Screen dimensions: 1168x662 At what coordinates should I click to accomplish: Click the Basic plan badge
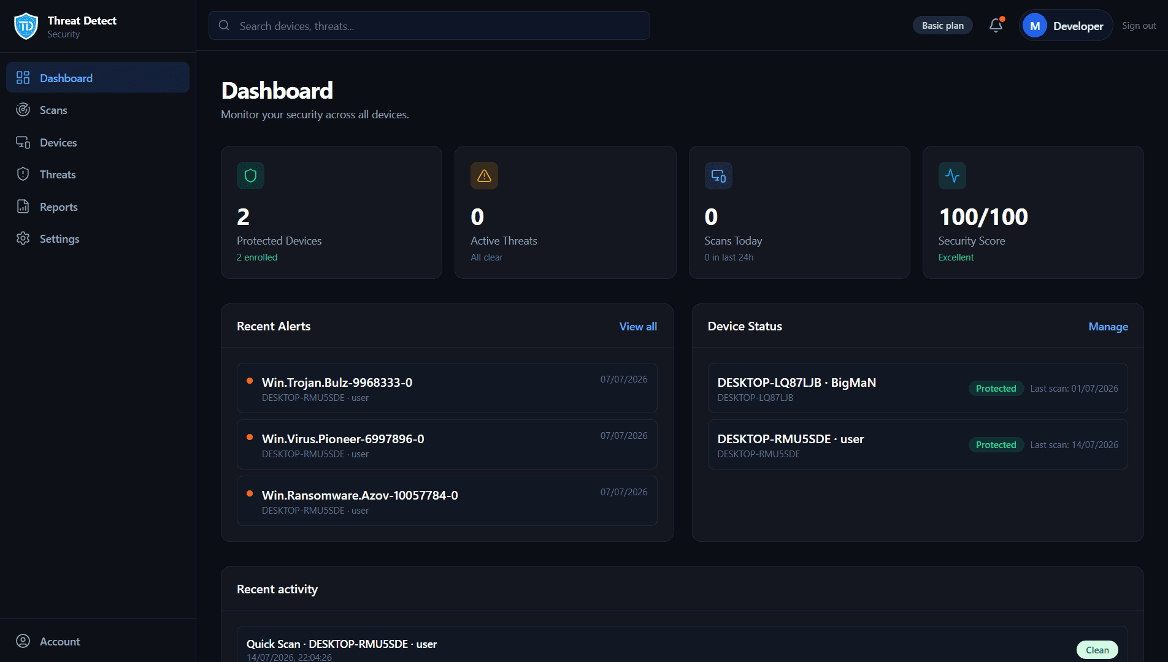pos(942,26)
